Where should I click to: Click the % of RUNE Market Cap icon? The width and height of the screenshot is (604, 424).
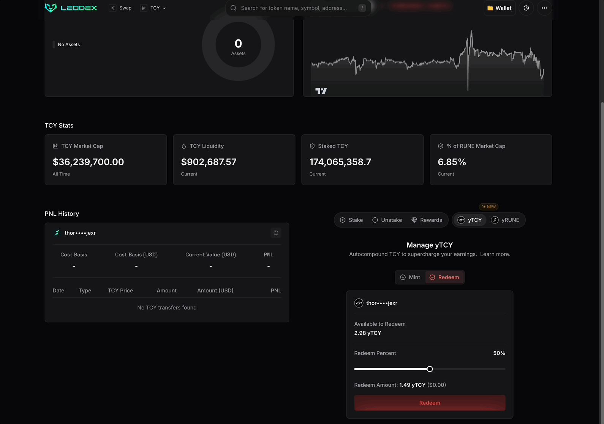pyautogui.click(x=441, y=146)
